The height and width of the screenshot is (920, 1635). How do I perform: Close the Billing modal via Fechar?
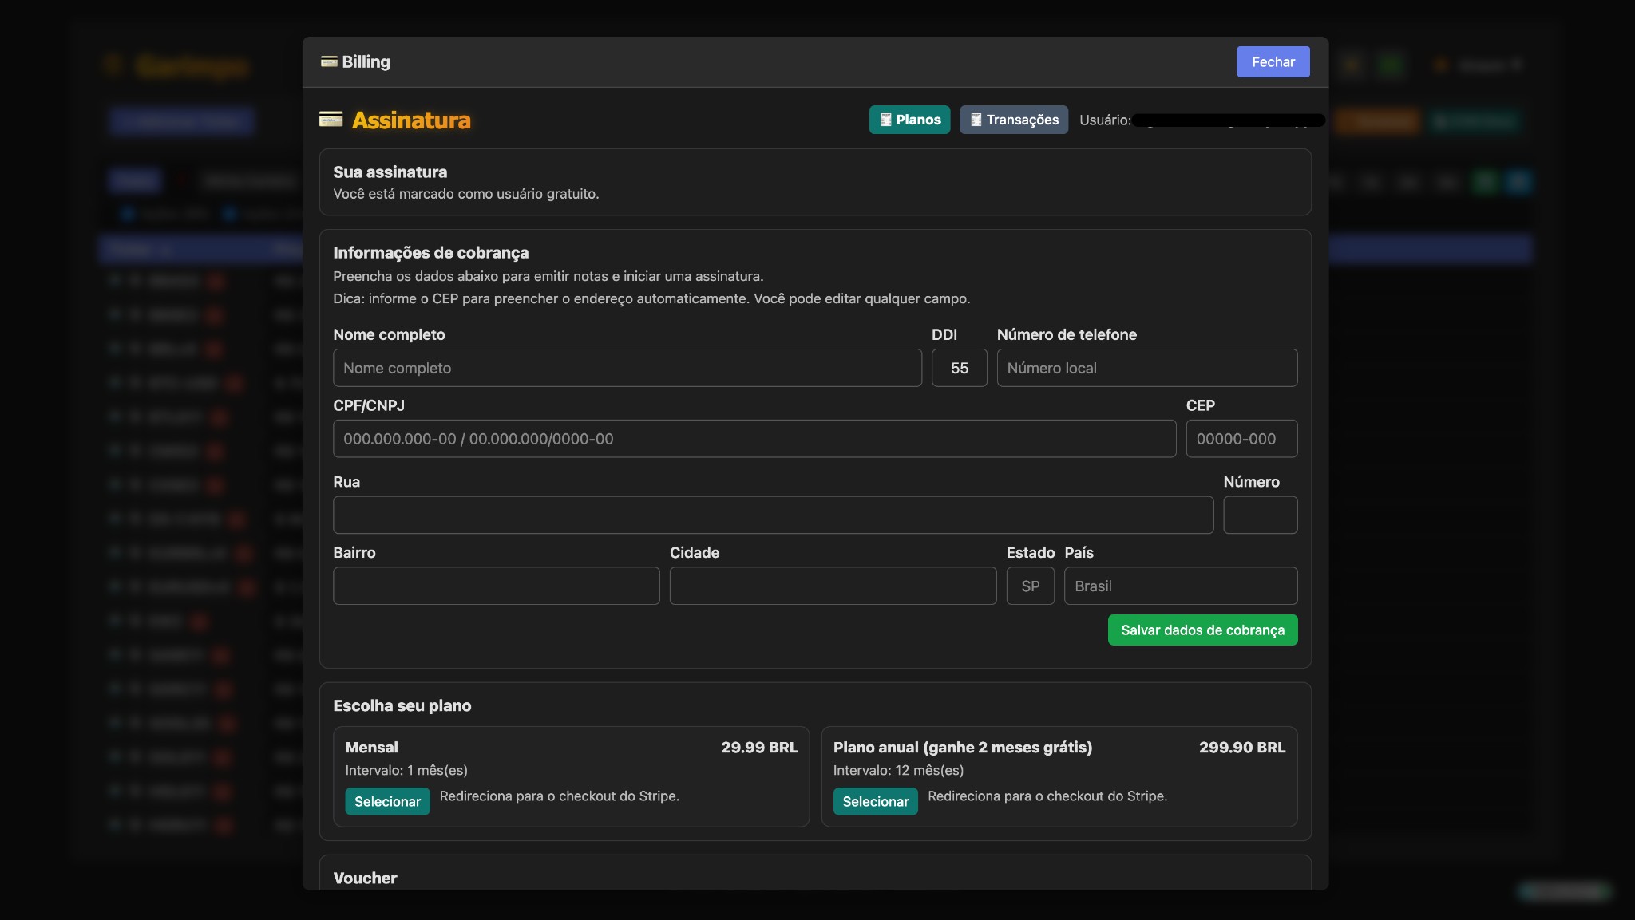1272,61
